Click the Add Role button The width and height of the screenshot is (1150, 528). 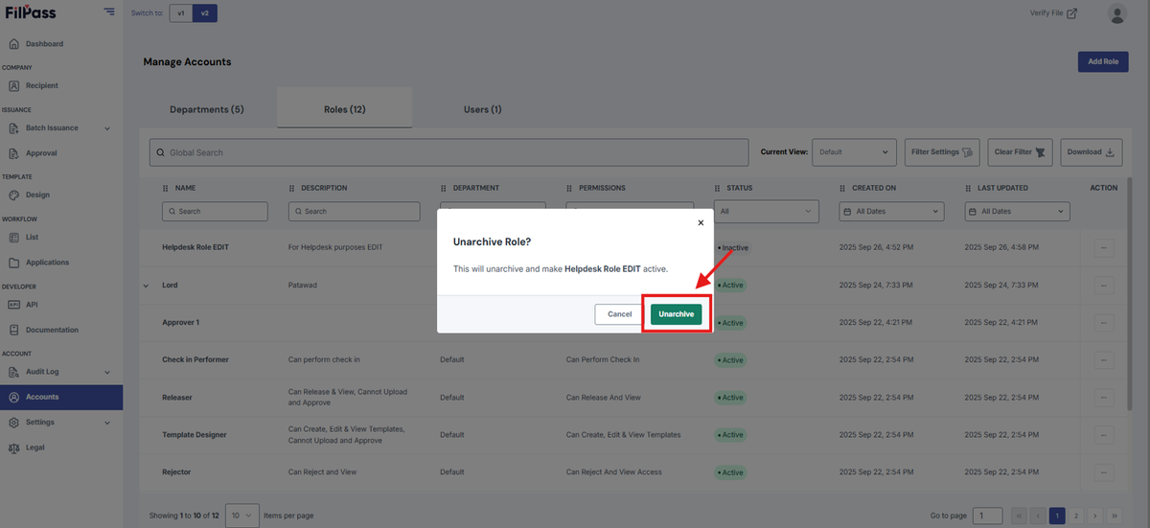point(1103,61)
